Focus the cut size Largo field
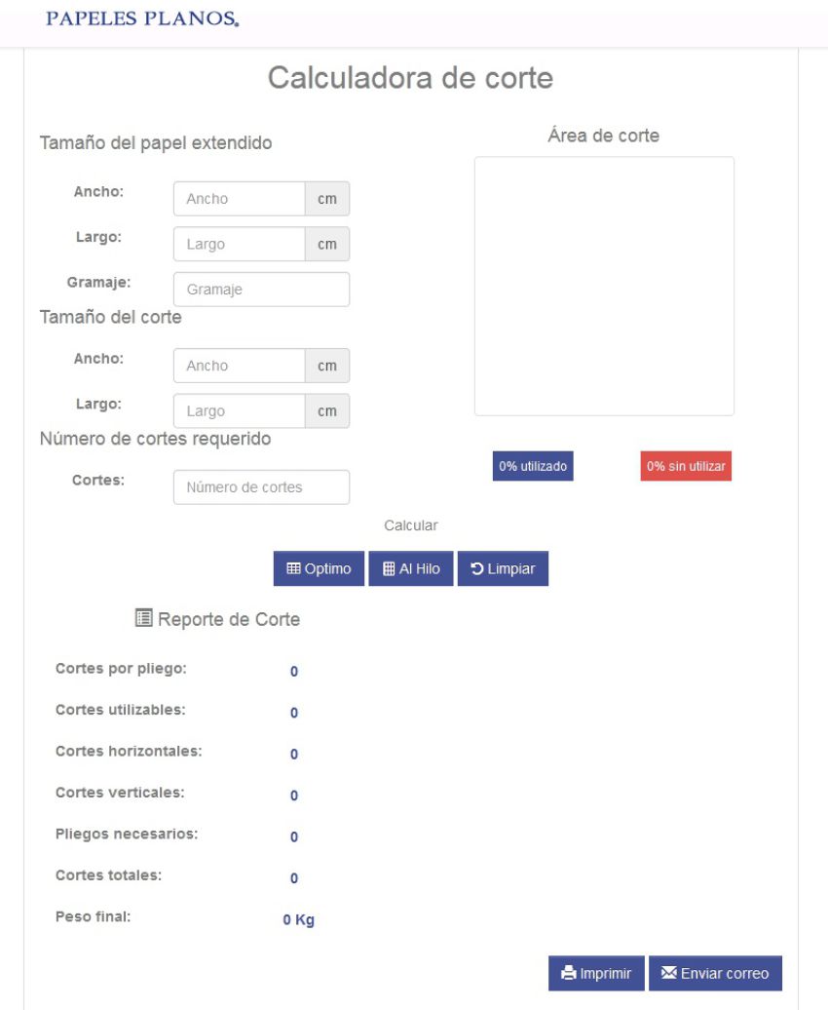The image size is (828, 1010). [x=240, y=411]
